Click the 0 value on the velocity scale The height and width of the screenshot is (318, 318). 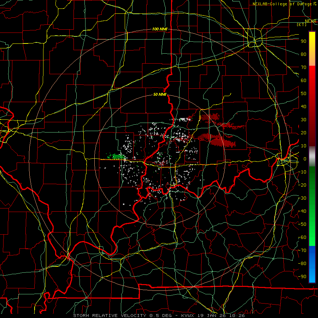pyautogui.click(x=305, y=159)
